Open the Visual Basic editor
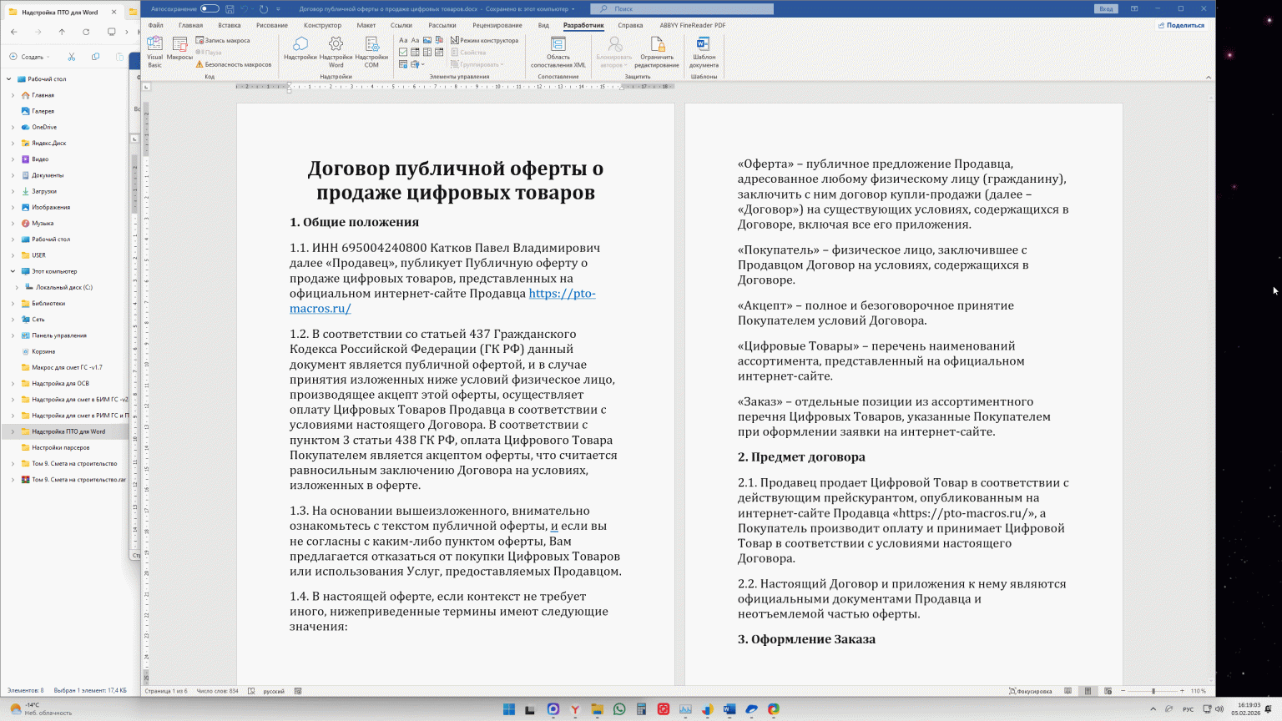 click(154, 53)
